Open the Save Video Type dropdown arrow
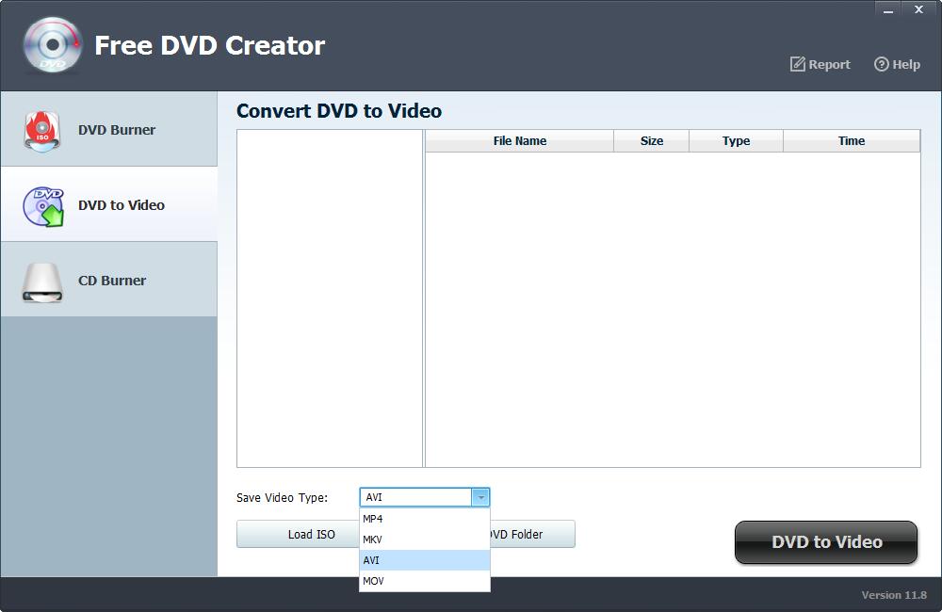This screenshot has height=612, width=942. click(x=480, y=497)
